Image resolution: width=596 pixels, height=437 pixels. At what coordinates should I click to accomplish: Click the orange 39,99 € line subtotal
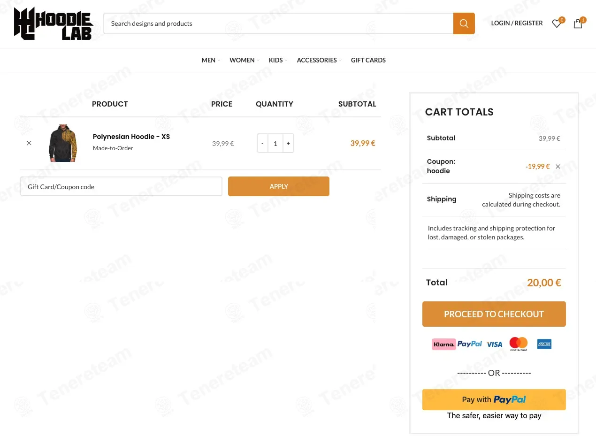[363, 144]
